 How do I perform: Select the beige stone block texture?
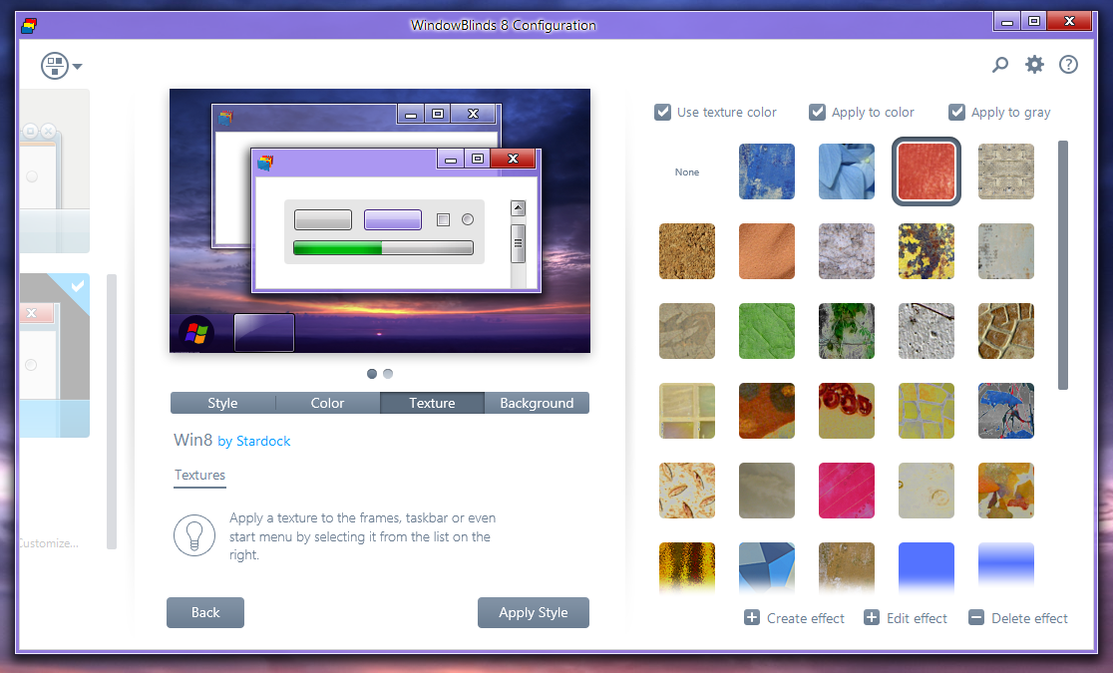pos(1006,171)
